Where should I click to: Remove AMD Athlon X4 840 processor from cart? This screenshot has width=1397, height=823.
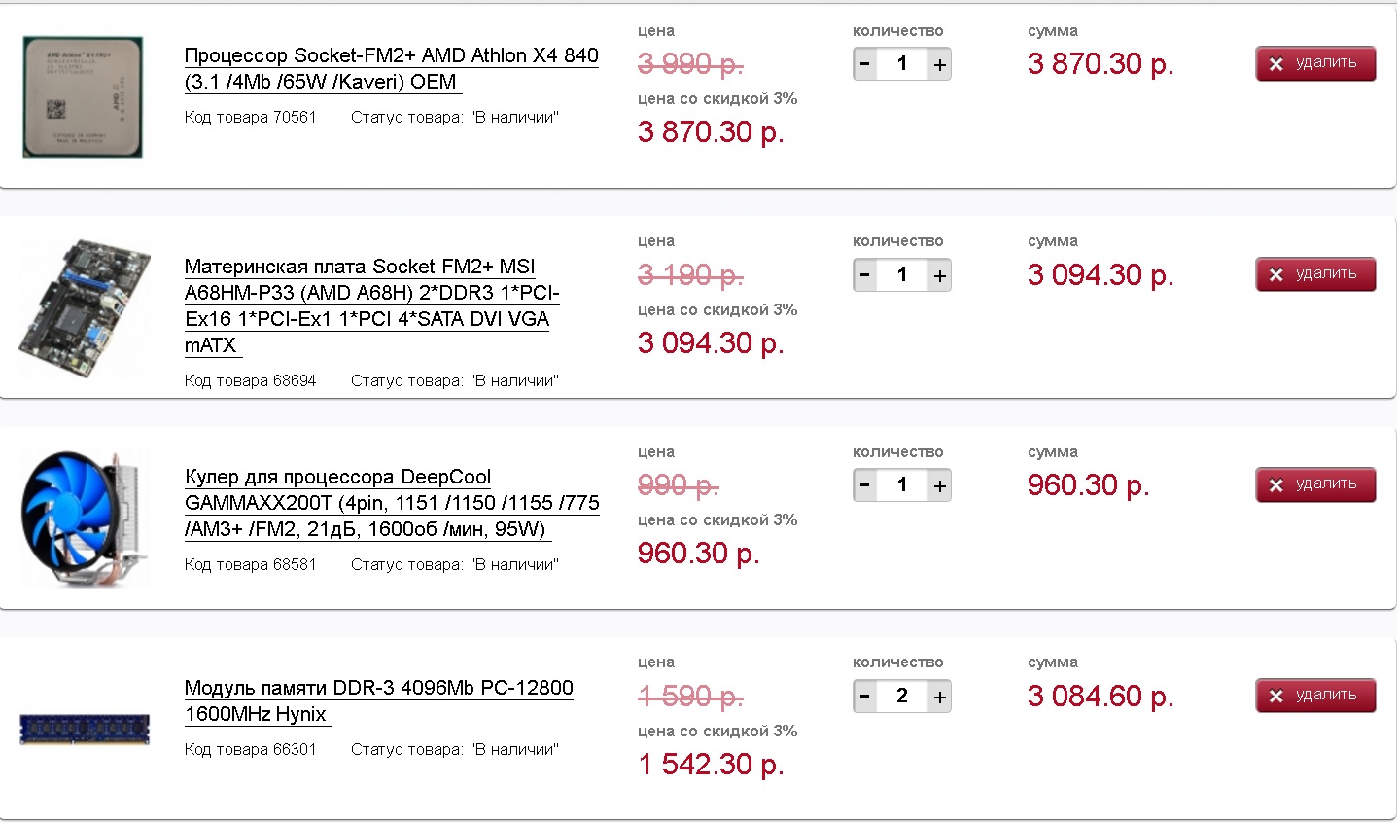click(1314, 63)
